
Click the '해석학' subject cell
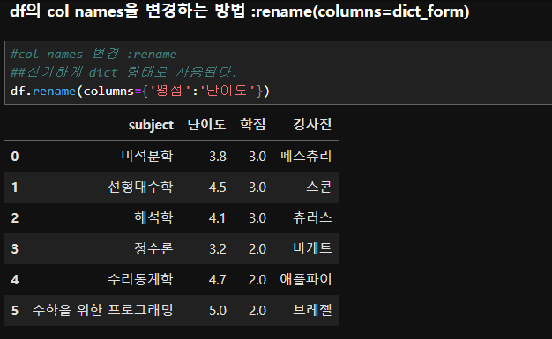[x=153, y=217]
